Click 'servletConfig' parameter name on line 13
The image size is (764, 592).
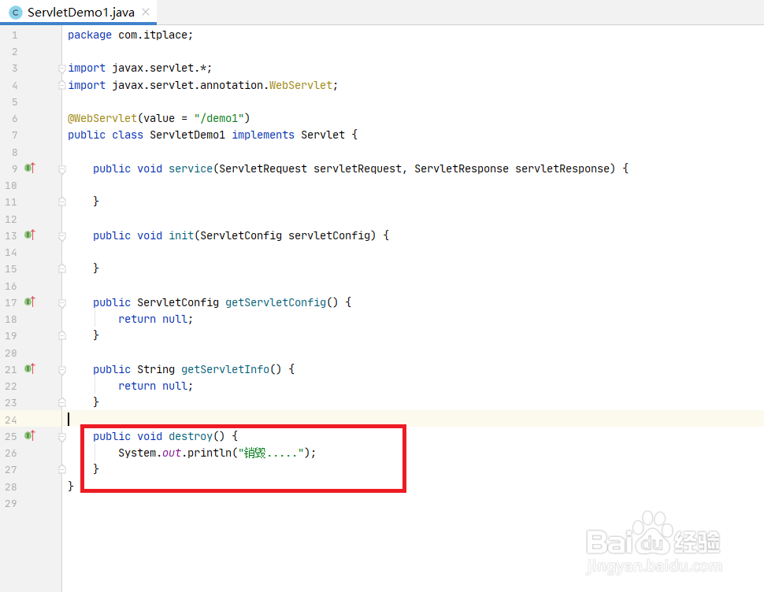pos(329,235)
